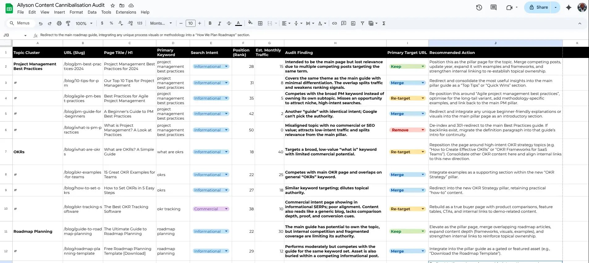Click the Share button

coord(539,7)
